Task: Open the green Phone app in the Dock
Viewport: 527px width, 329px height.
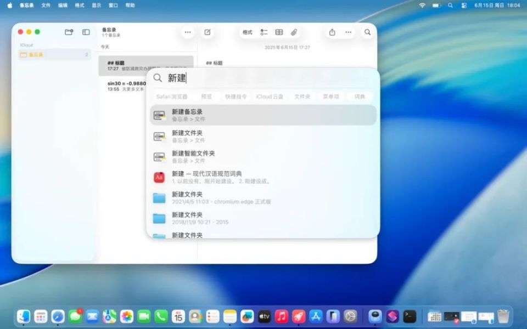Action: 161,316
